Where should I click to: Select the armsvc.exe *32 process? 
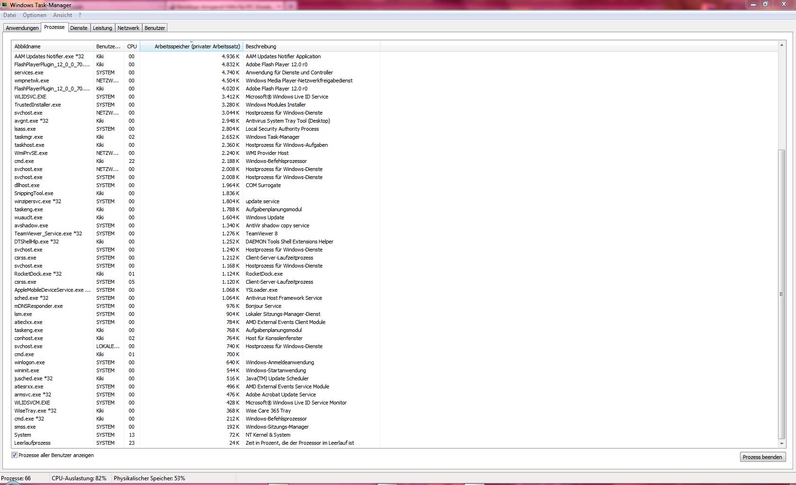point(195,395)
